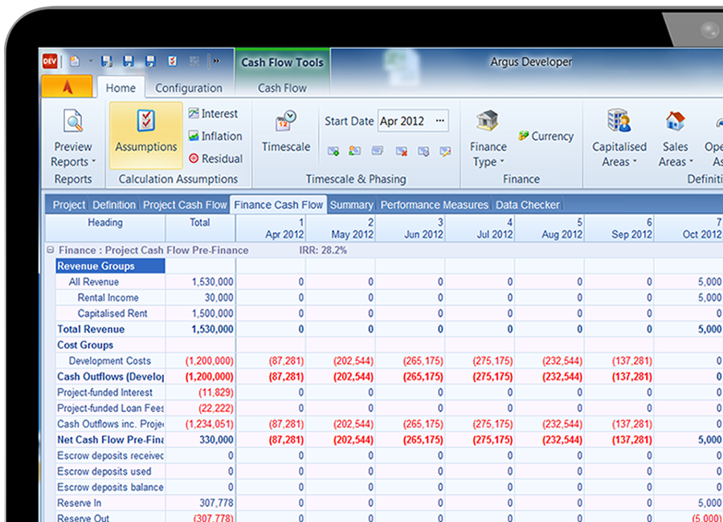
Task: Select the Revenue Groups row heading
Action: (110, 266)
